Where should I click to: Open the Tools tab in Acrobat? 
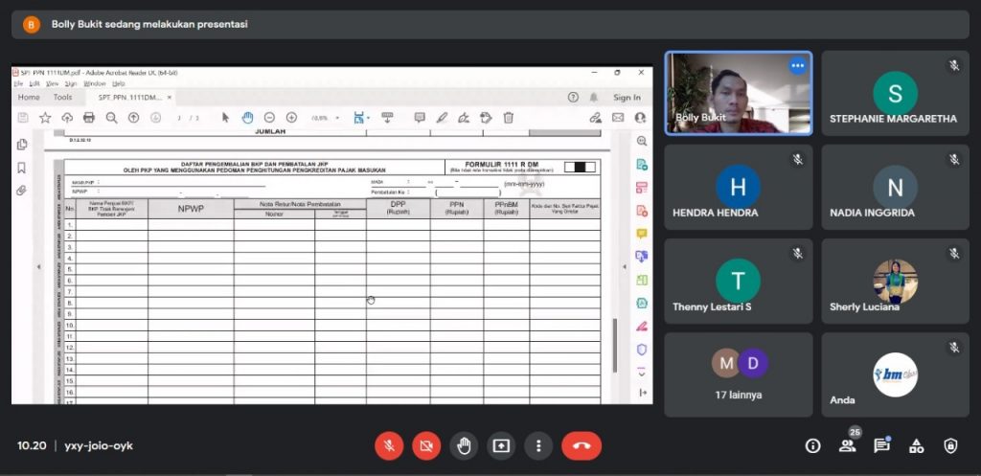tap(62, 97)
